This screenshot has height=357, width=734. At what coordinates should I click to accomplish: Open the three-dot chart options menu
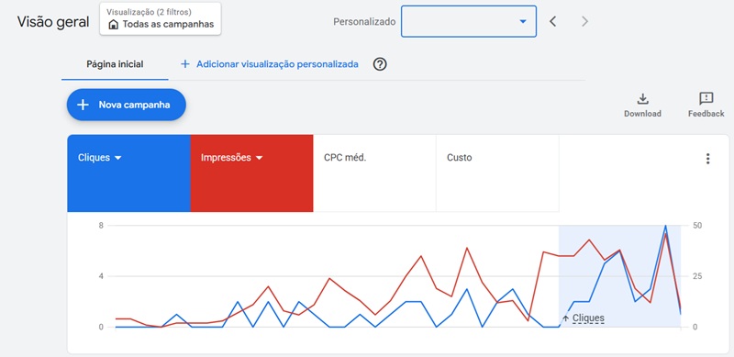[x=707, y=159]
